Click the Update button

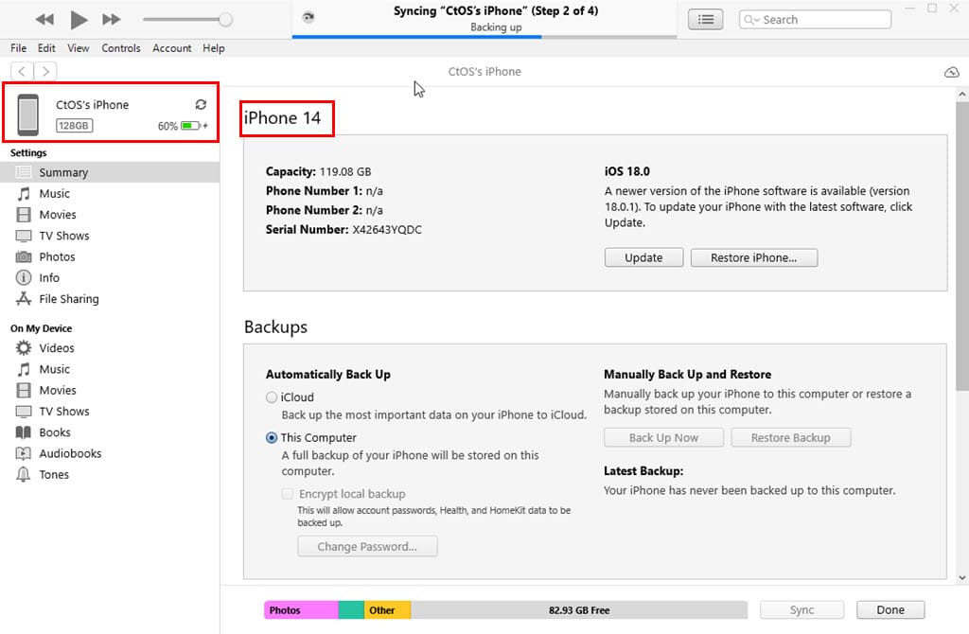[x=643, y=257]
